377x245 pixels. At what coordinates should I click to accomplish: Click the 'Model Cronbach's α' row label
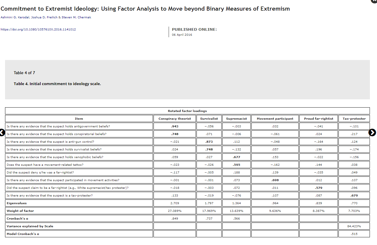79,234
